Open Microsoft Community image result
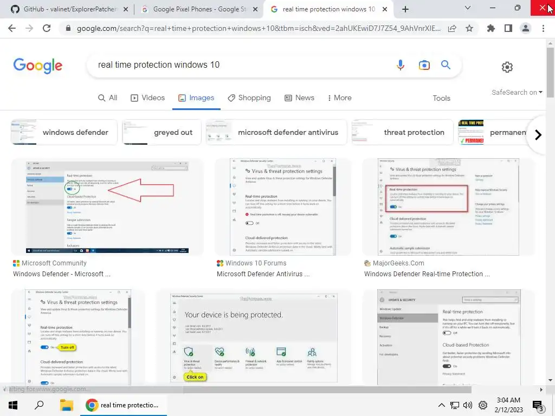Image resolution: width=555 pixels, height=416 pixels. [x=107, y=207]
